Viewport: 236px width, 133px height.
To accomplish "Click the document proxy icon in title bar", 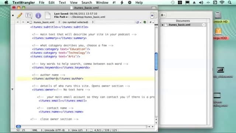I will coord(72,8).
